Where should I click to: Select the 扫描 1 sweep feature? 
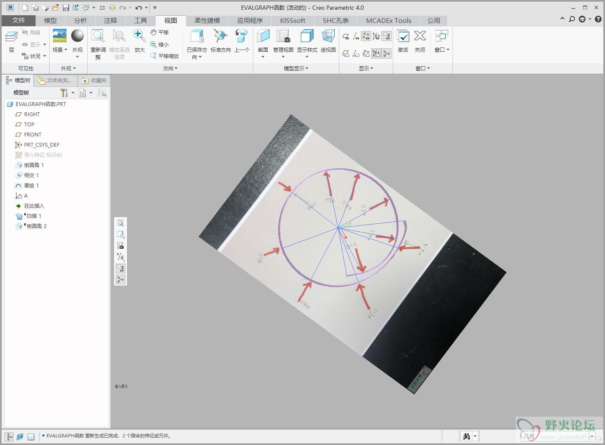click(33, 216)
